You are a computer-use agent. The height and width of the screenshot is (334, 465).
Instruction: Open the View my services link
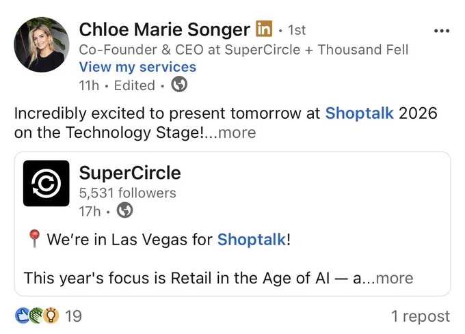click(x=137, y=67)
